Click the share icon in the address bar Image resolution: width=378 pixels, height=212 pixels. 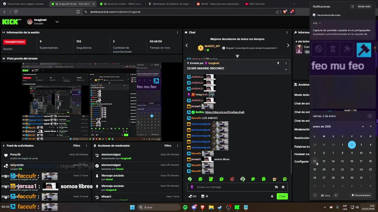278,12
